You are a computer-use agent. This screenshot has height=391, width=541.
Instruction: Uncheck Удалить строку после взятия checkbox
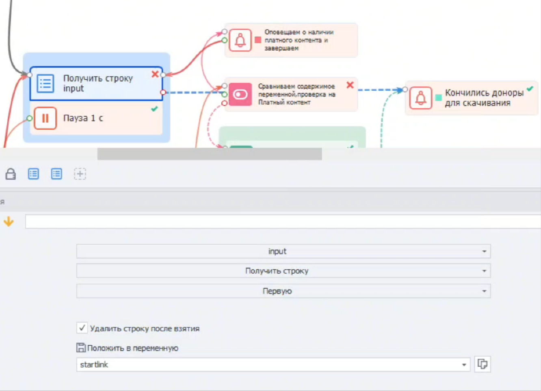click(x=82, y=328)
